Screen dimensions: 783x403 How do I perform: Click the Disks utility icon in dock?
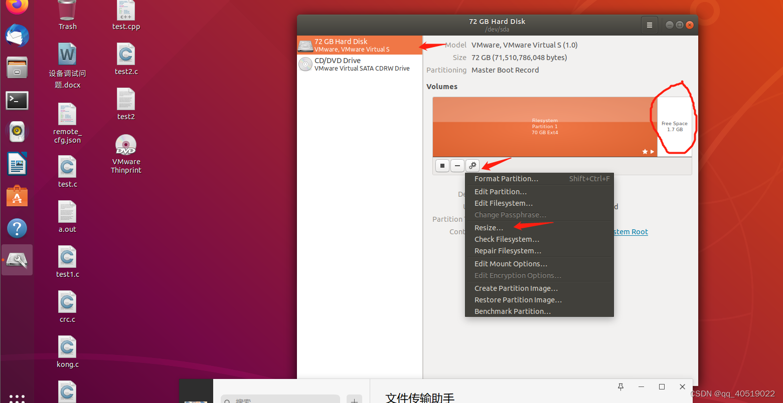[x=17, y=260]
